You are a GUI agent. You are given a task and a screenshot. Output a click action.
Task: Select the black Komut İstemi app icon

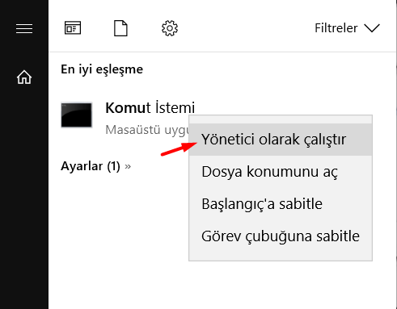pos(77,115)
